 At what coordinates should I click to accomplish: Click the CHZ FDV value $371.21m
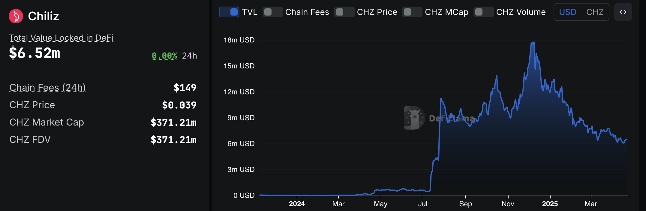173,140
